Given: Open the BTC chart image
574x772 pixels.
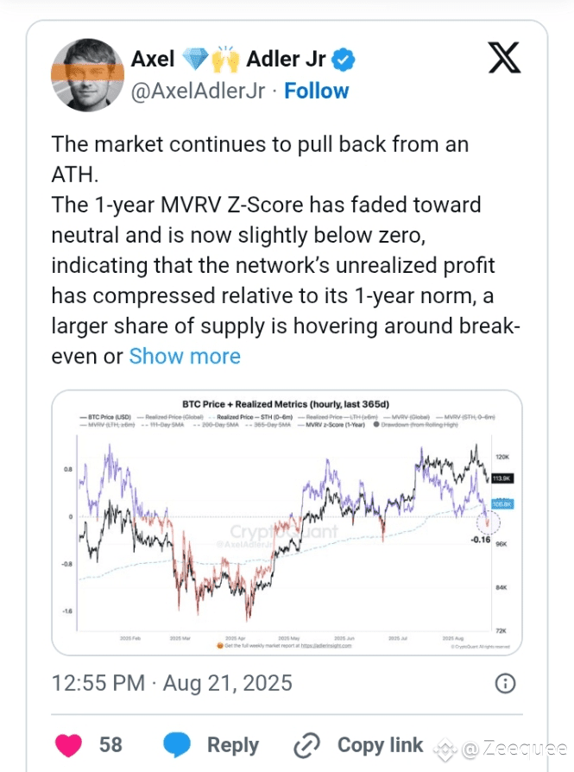Looking at the screenshot, I should point(287,522).
